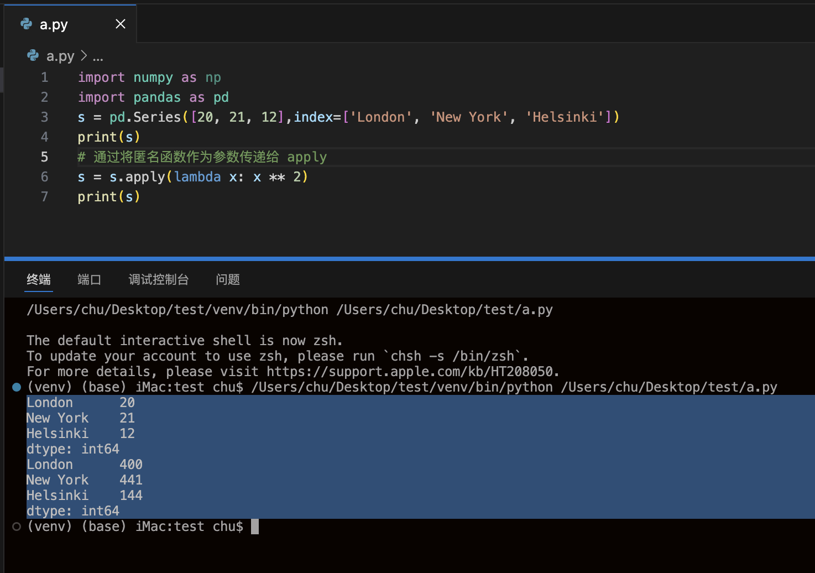The height and width of the screenshot is (573, 815).
Task: Open the breadcrumb ellipsis symbol list
Action: coord(98,56)
